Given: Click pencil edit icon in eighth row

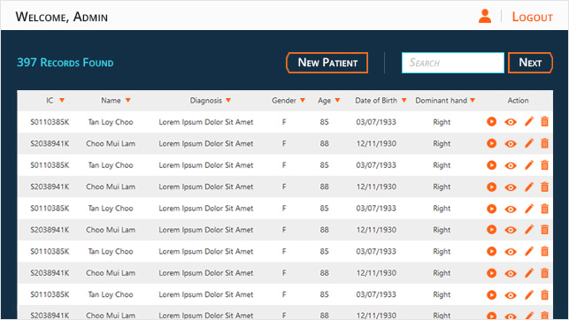Looking at the screenshot, I should 529,273.
